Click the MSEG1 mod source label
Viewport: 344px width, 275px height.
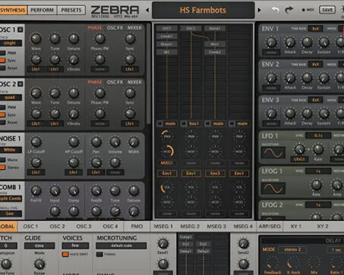(166, 163)
